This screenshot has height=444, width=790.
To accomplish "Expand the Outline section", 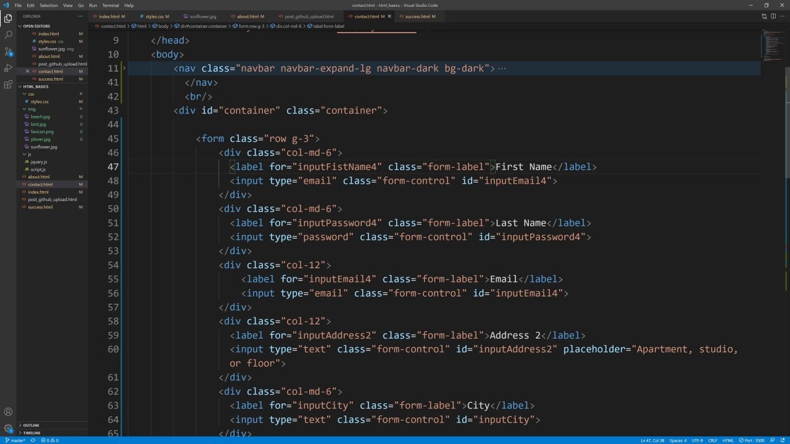I will click(x=31, y=425).
